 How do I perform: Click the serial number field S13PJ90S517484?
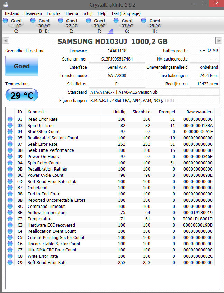coord(117,59)
